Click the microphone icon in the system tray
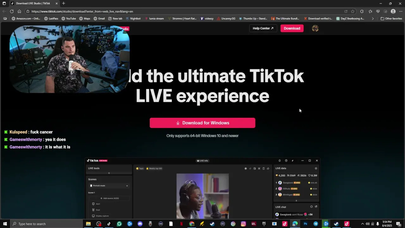 tap(377, 224)
